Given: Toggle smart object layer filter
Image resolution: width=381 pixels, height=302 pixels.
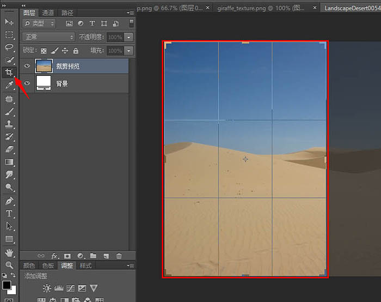Looking at the screenshot, I should 115,23.
